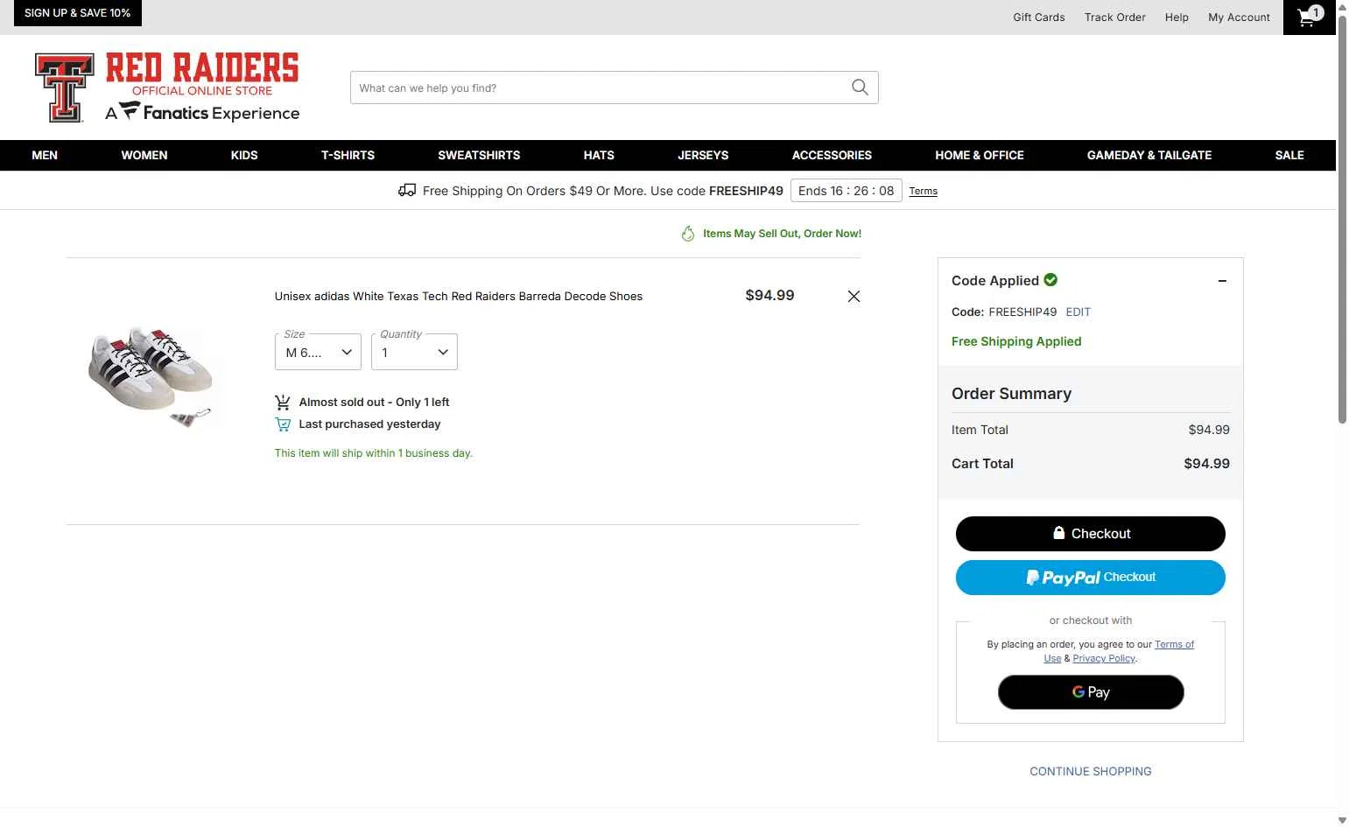Open free shipping Terms link

point(923,191)
